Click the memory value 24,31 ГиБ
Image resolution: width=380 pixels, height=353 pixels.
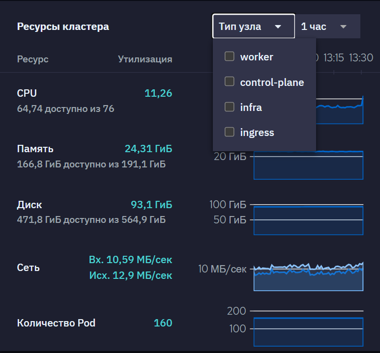pyautogui.click(x=148, y=149)
